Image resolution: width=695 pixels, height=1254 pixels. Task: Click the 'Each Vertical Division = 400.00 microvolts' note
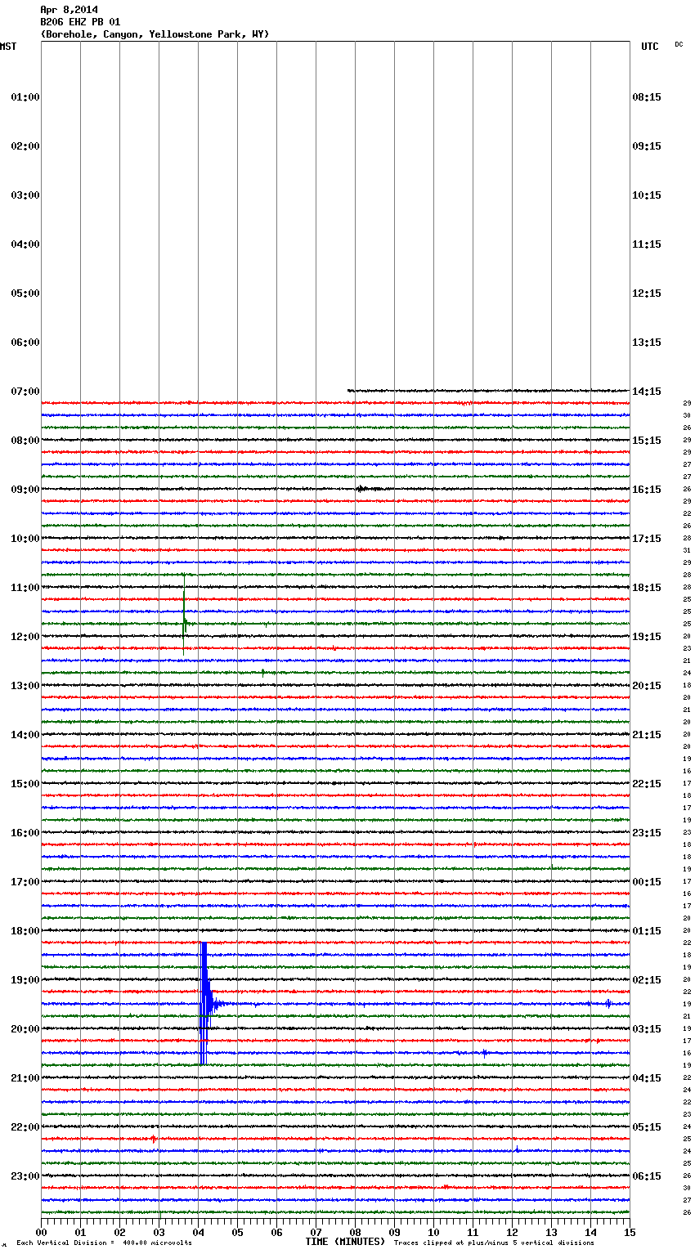[x=104, y=1243]
